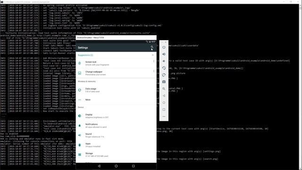Open overflow menu for Change wallpaper suggestion

(x=154, y=71)
